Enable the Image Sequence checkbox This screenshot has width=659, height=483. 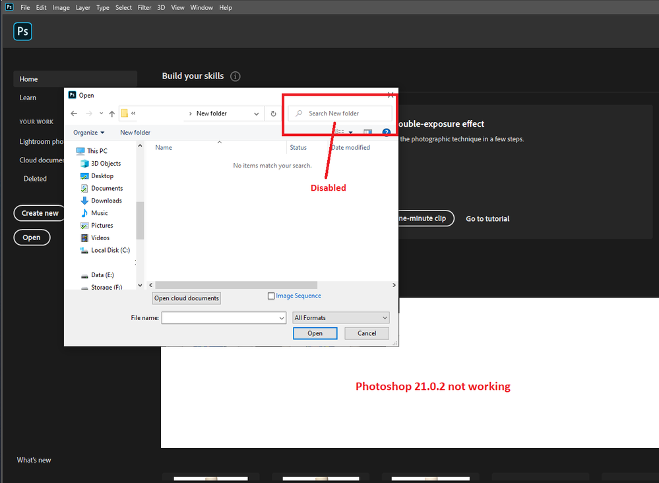[x=270, y=296]
